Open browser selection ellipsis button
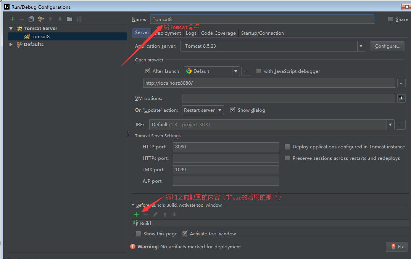The image size is (411, 259). pyautogui.click(x=246, y=71)
